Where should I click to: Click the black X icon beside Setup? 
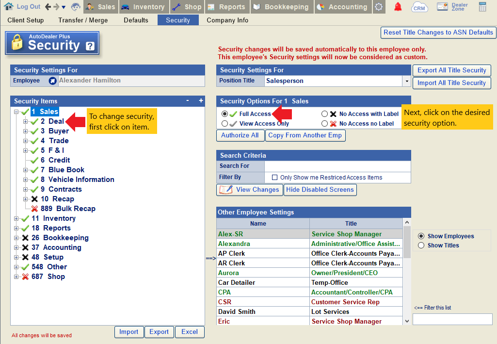point(25,257)
